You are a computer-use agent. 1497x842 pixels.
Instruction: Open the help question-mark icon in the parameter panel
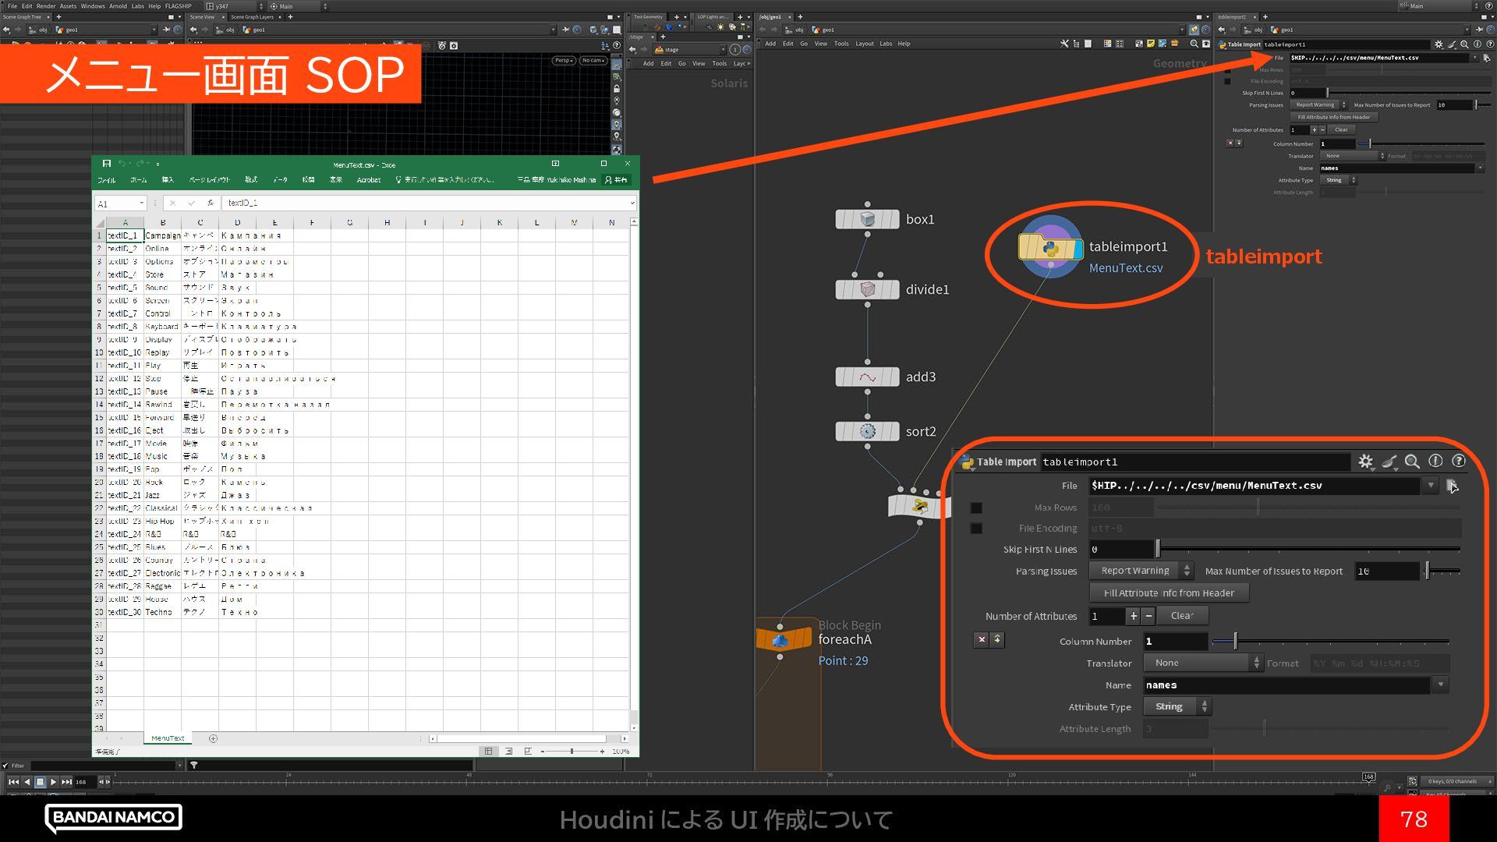point(1459,462)
